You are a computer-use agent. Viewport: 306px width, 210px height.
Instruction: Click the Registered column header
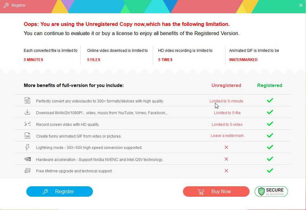[x=270, y=85]
